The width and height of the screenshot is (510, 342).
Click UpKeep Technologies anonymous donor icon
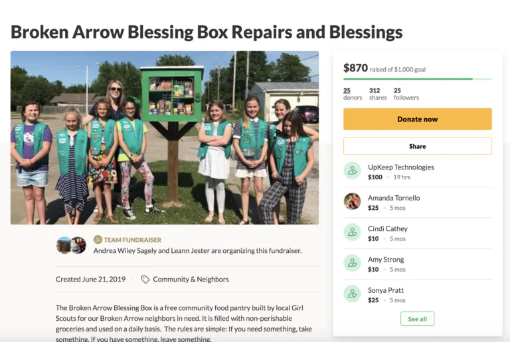pyautogui.click(x=352, y=171)
